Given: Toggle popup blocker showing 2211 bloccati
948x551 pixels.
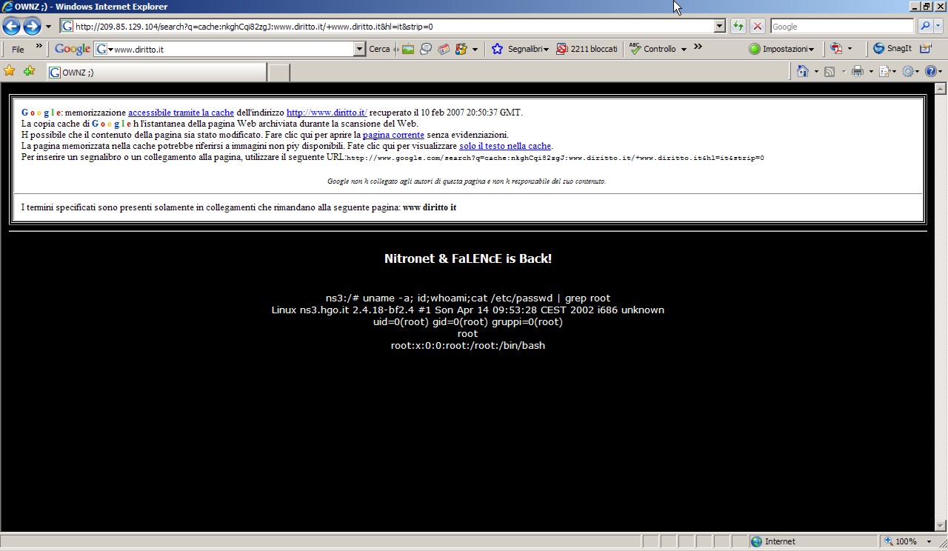Looking at the screenshot, I should pos(587,49).
